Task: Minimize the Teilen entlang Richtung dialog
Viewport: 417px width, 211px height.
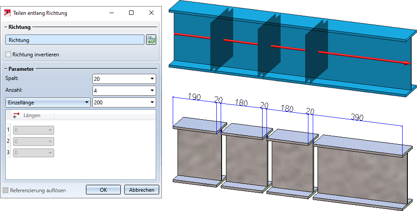Action: pos(111,13)
